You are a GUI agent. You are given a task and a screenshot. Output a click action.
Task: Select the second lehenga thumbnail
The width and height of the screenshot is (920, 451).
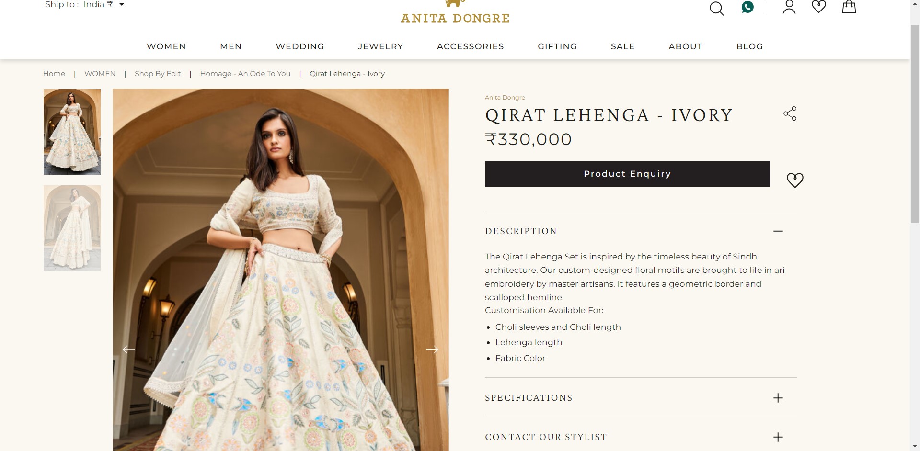[72, 228]
